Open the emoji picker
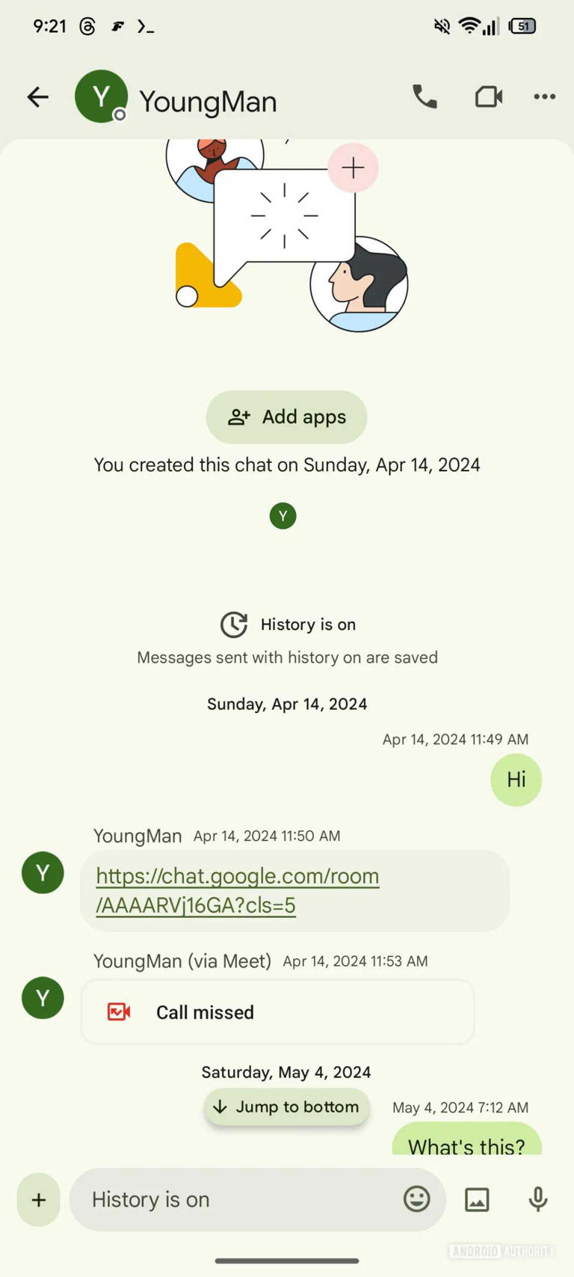The width and height of the screenshot is (574, 1277). 417,1199
